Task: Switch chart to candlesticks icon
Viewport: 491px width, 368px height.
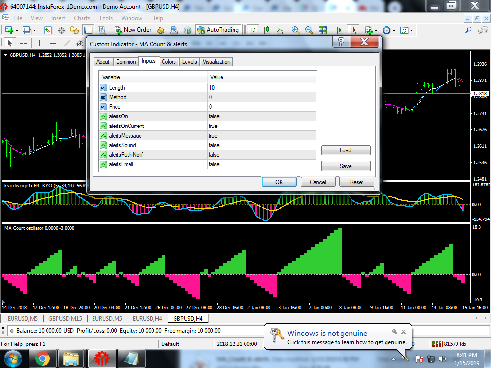Action: click(267, 30)
